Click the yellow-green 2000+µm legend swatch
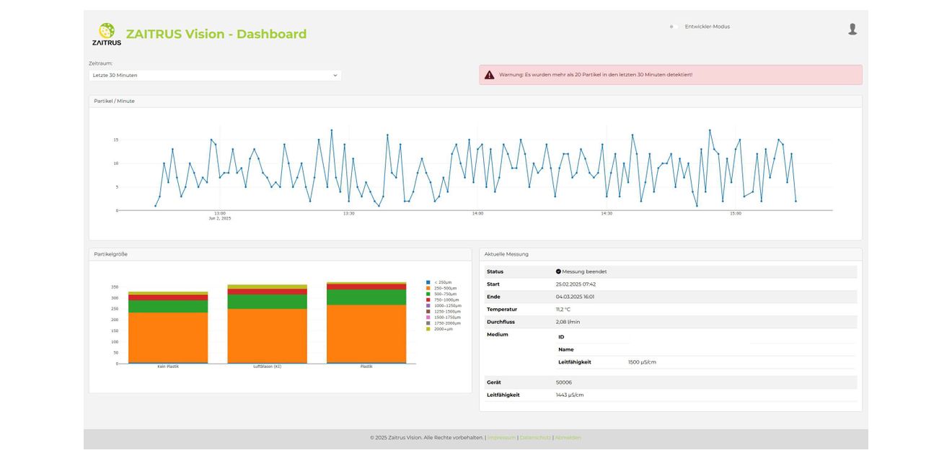 coord(428,329)
